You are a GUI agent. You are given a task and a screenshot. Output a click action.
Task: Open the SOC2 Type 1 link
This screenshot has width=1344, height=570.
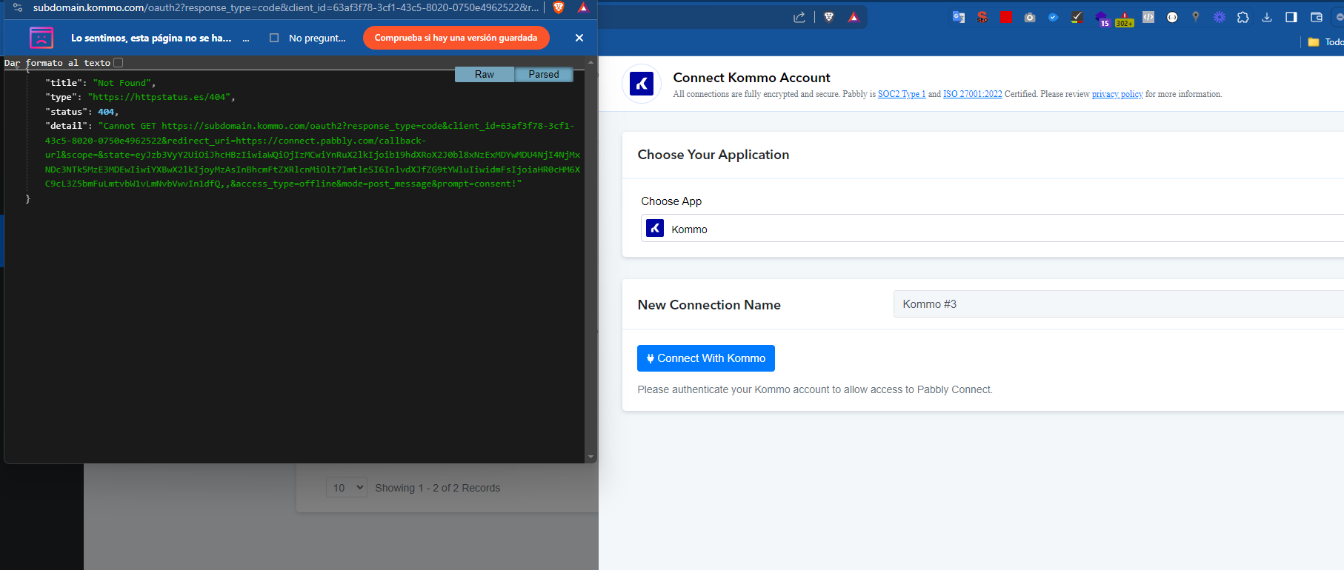click(x=902, y=94)
